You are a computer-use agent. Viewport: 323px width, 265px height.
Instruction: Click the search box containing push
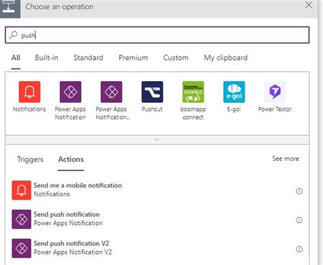click(x=157, y=35)
